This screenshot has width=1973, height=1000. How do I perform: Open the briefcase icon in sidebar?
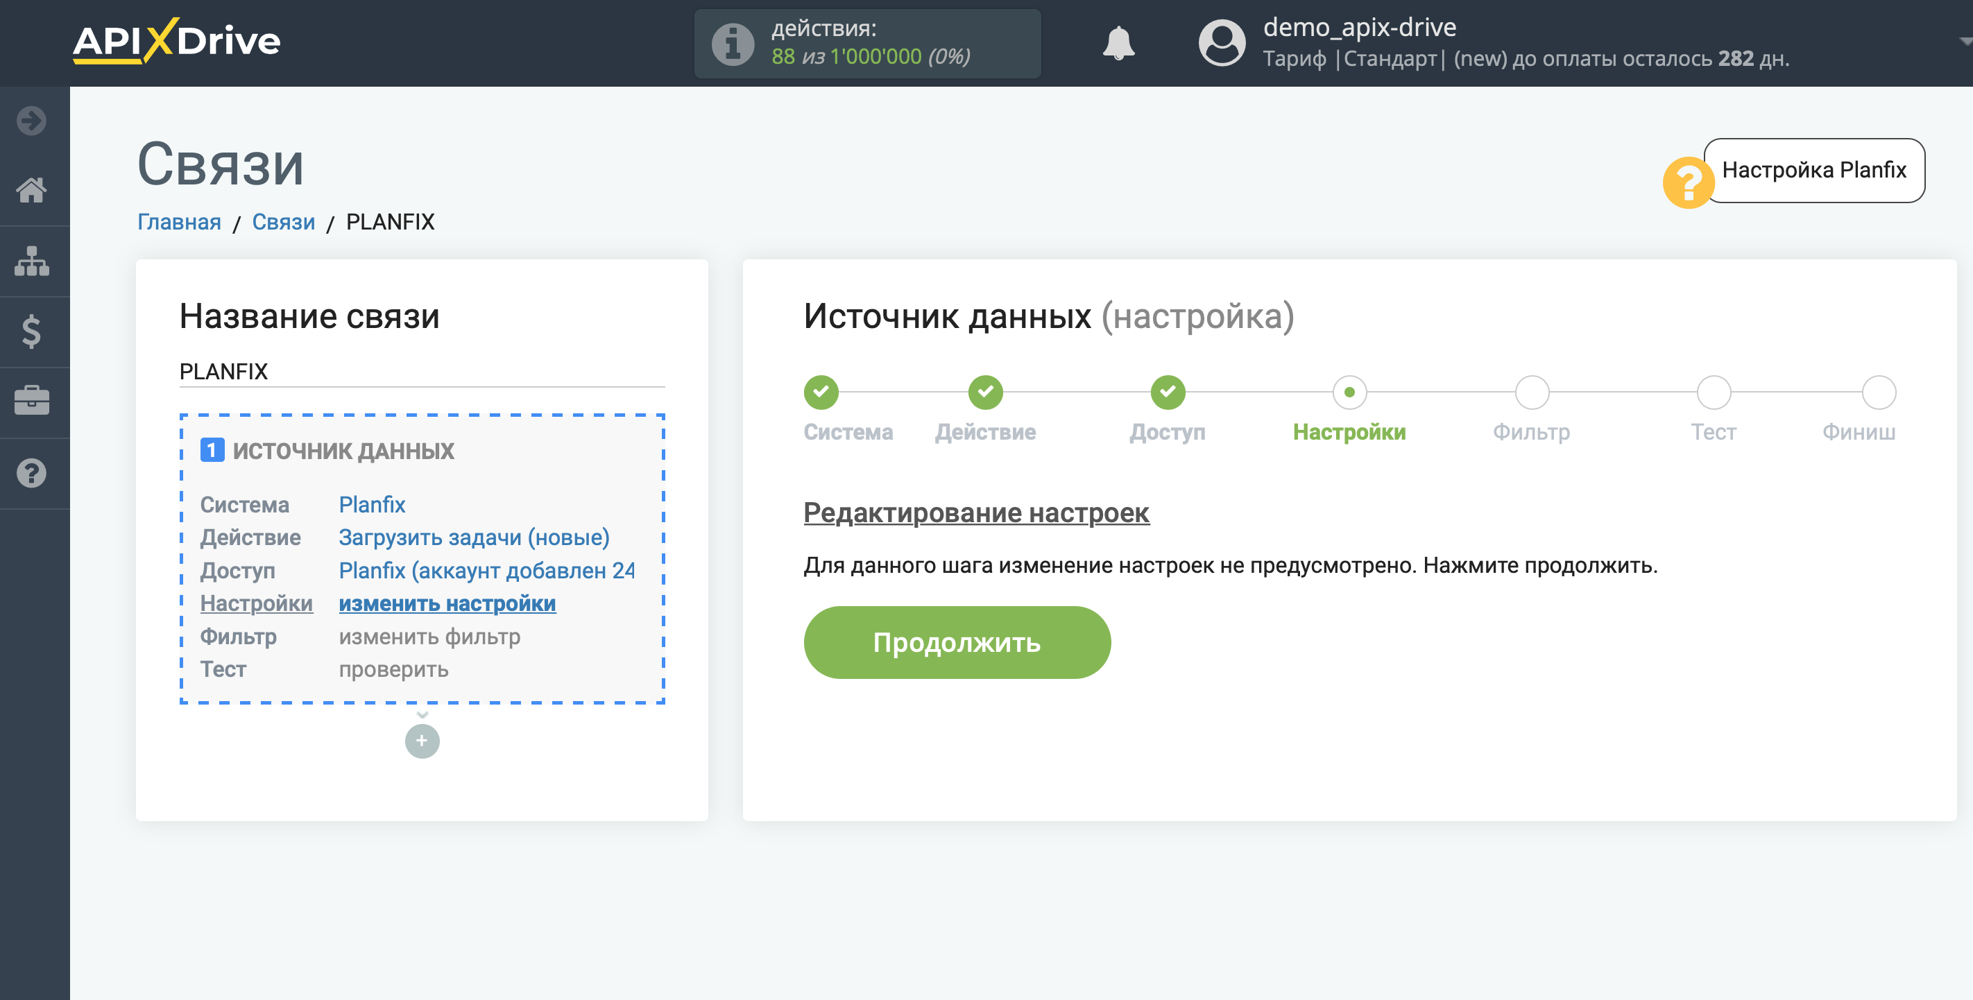pyautogui.click(x=31, y=402)
